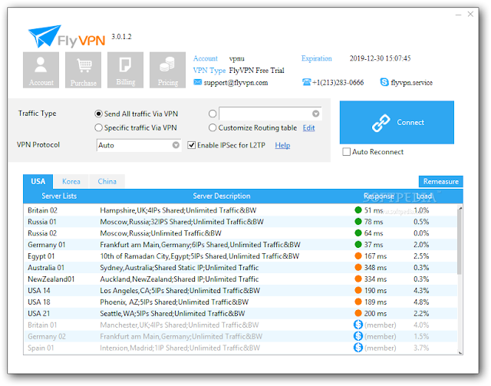
Task: Click the server list vertical scrollbar thumb
Action: pyautogui.click(x=460, y=242)
